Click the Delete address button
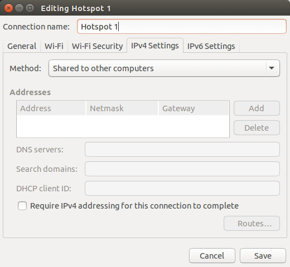The image size is (290, 267). (x=257, y=128)
